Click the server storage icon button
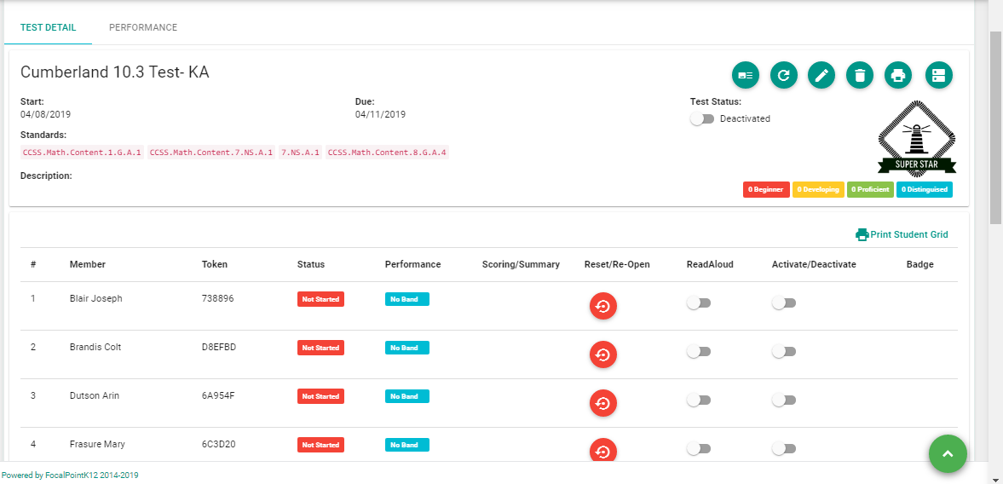This screenshot has width=1003, height=484. (939, 76)
